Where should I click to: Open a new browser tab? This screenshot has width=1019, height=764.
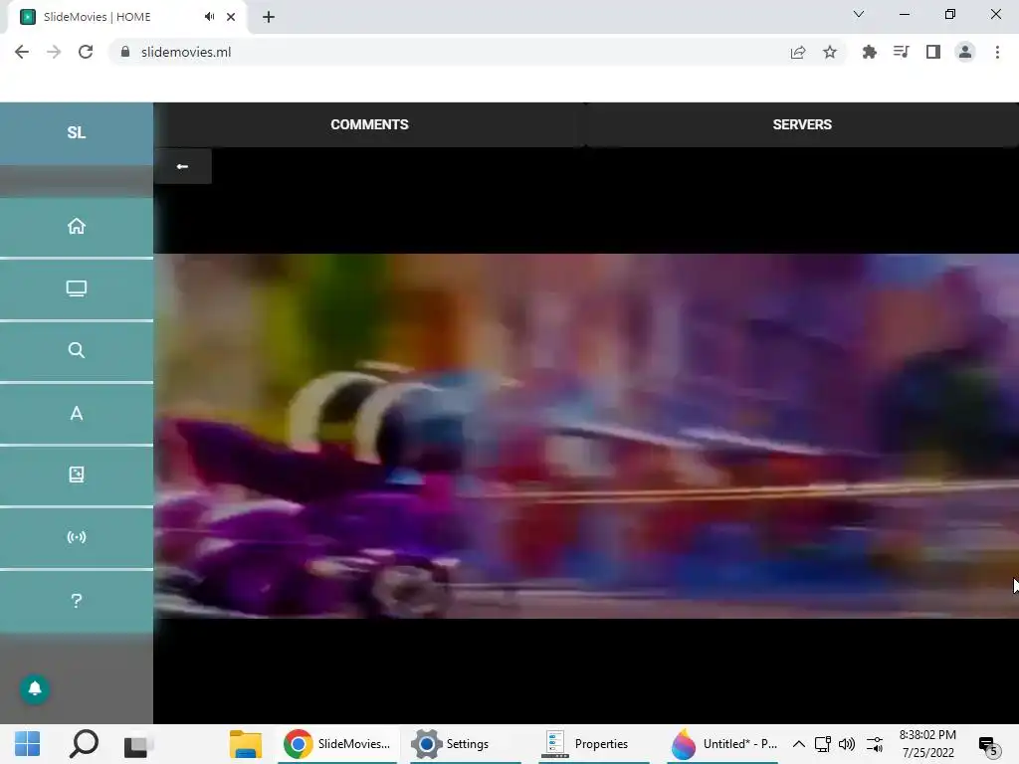pyautogui.click(x=269, y=17)
